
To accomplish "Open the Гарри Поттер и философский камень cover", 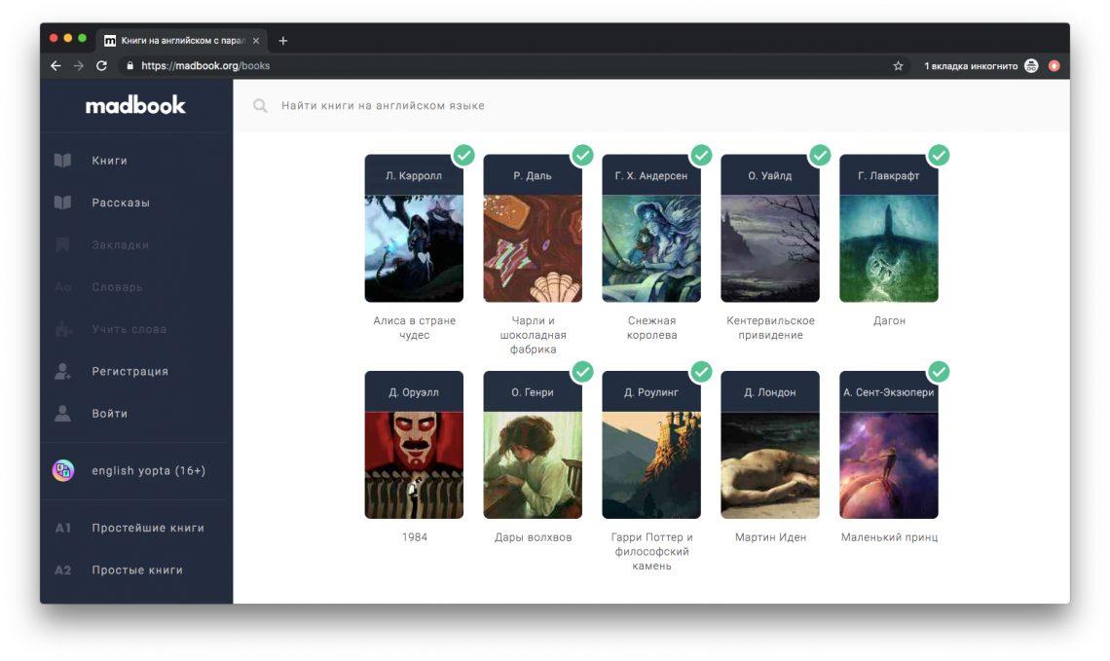I will point(652,465).
